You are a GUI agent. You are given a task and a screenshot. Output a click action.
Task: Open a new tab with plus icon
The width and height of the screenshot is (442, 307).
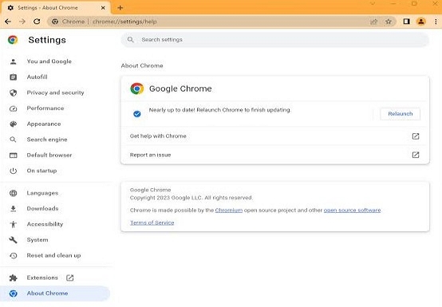coord(120,8)
